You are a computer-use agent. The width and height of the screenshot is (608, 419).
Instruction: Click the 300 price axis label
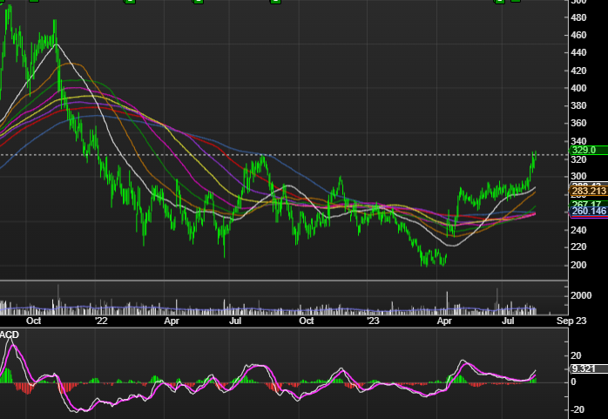coord(578,176)
